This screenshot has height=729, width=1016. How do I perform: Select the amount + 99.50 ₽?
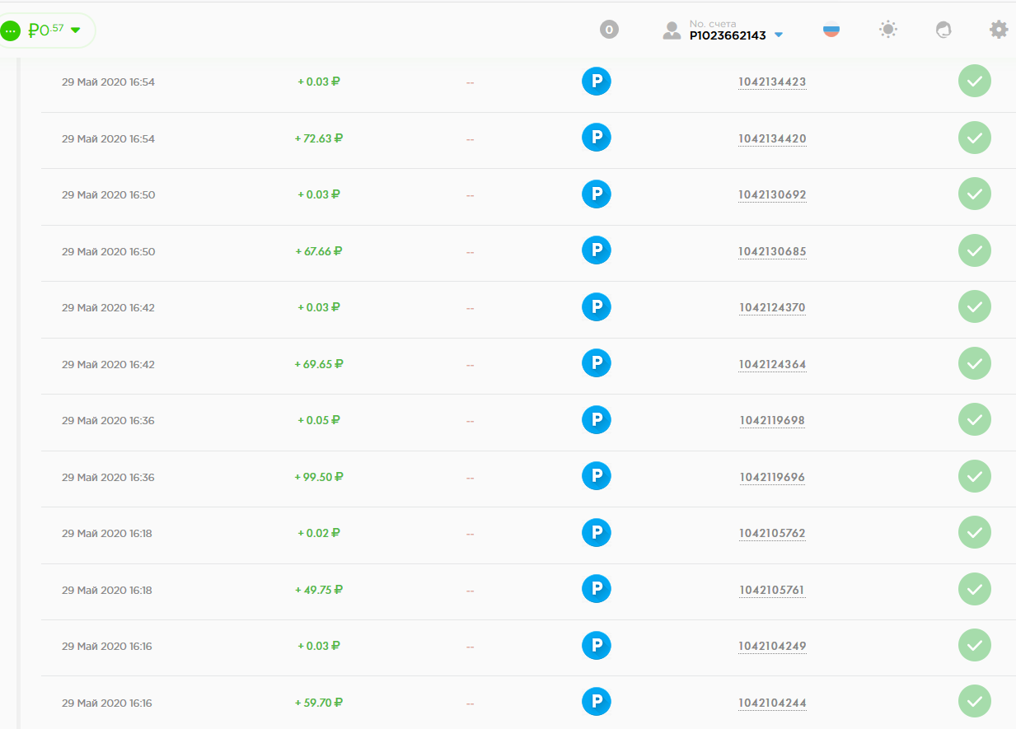click(319, 477)
